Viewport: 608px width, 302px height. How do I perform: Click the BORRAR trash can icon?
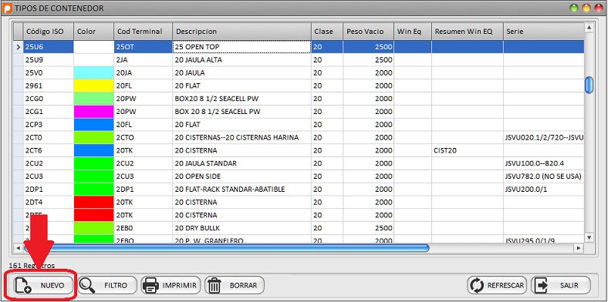point(213,286)
